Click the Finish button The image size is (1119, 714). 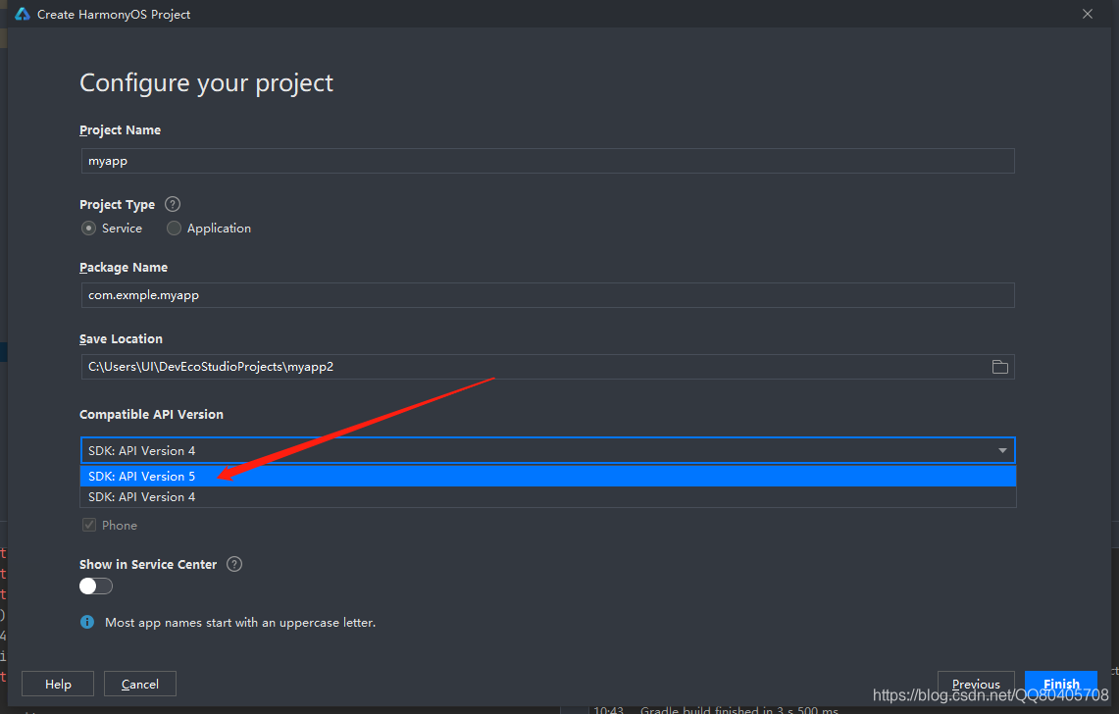click(1061, 684)
